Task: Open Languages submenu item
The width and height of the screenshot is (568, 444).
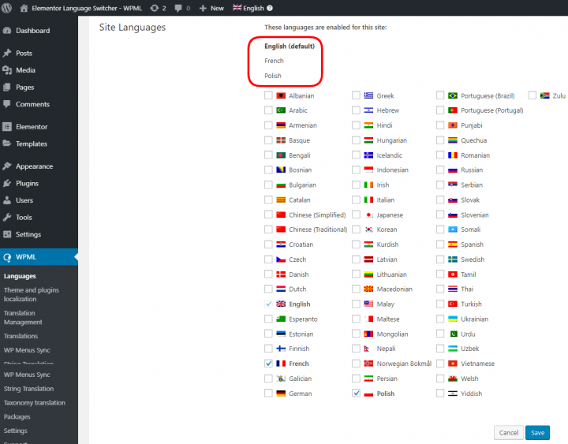Action: pyautogui.click(x=20, y=276)
